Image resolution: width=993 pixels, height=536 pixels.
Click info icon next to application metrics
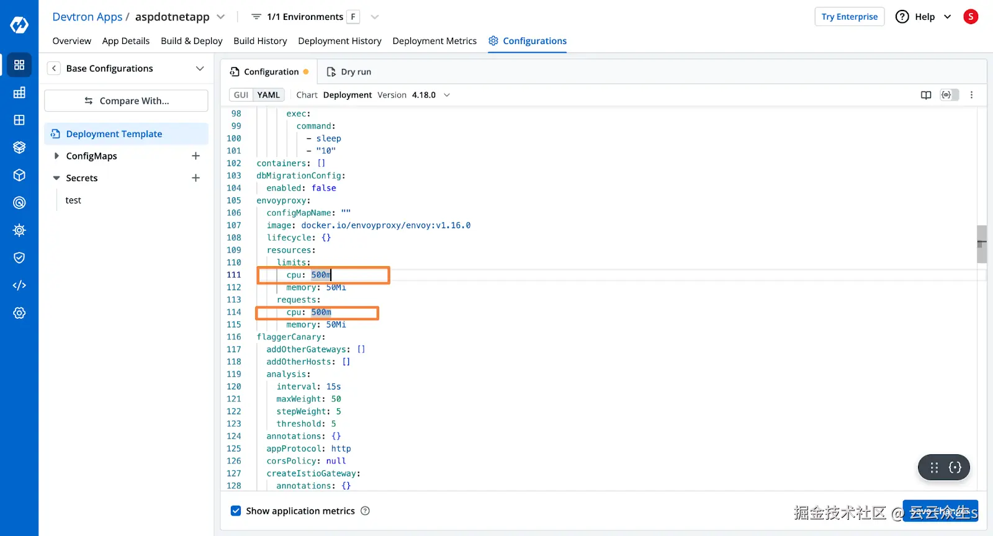coord(366,511)
